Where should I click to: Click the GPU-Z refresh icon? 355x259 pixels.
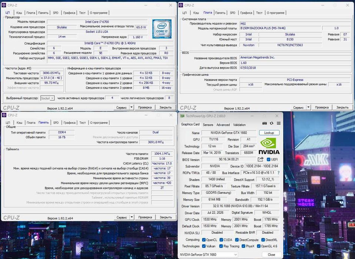[271, 123]
